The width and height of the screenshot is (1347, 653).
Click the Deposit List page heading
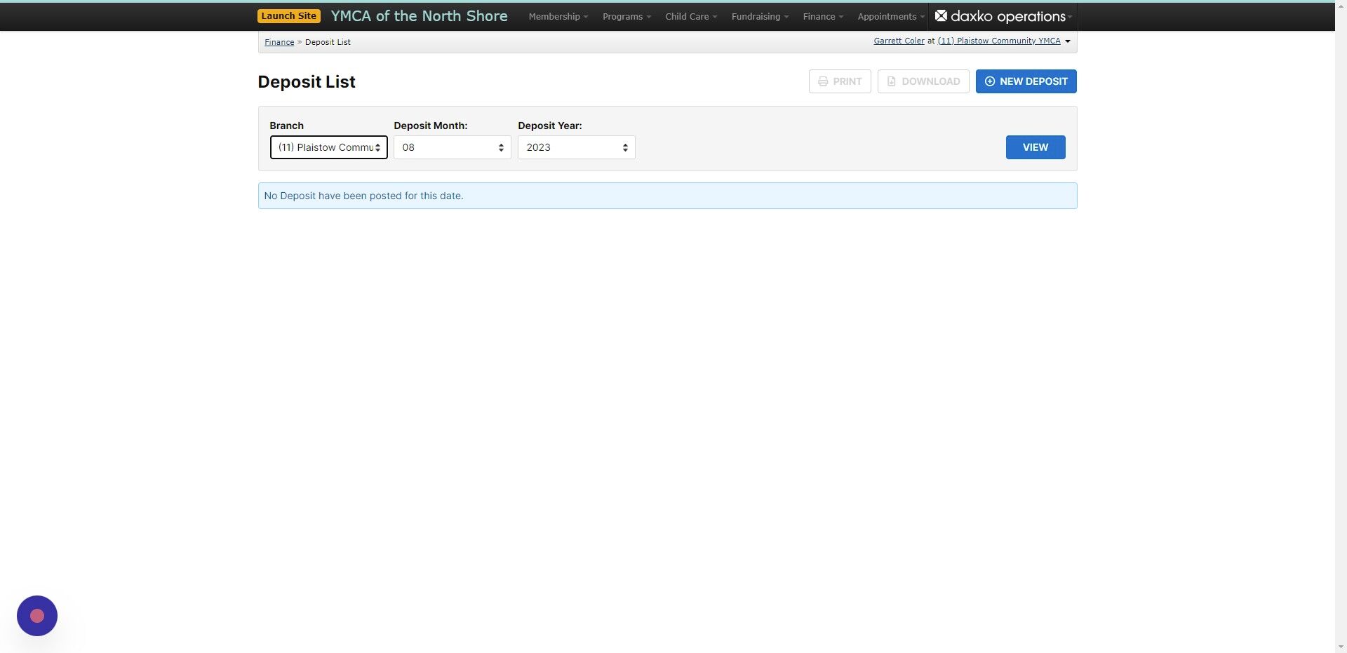click(x=307, y=81)
